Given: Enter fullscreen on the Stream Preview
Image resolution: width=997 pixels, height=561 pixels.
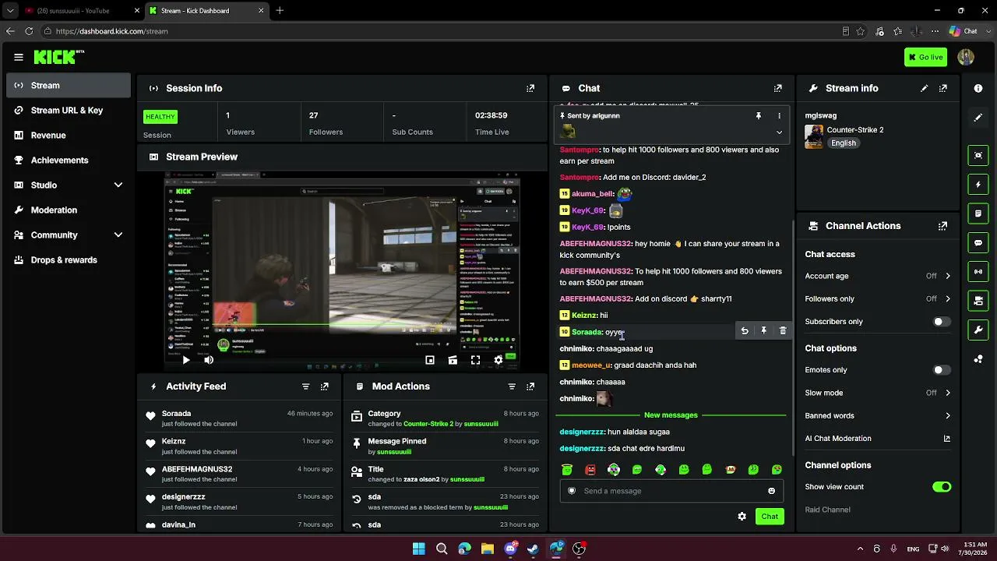Looking at the screenshot, I should [475, 360].
